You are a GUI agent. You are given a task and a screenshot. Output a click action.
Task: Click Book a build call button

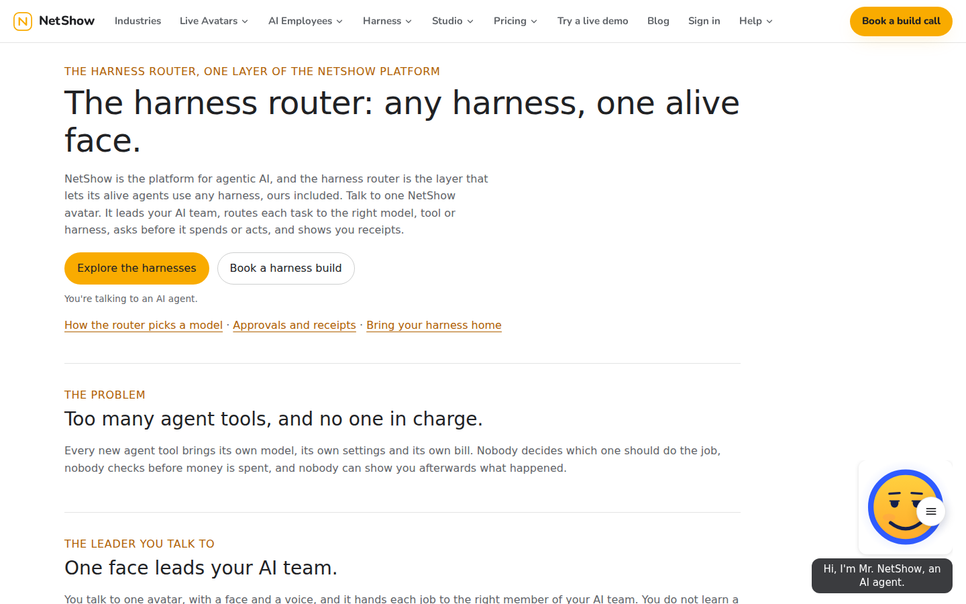901,21
